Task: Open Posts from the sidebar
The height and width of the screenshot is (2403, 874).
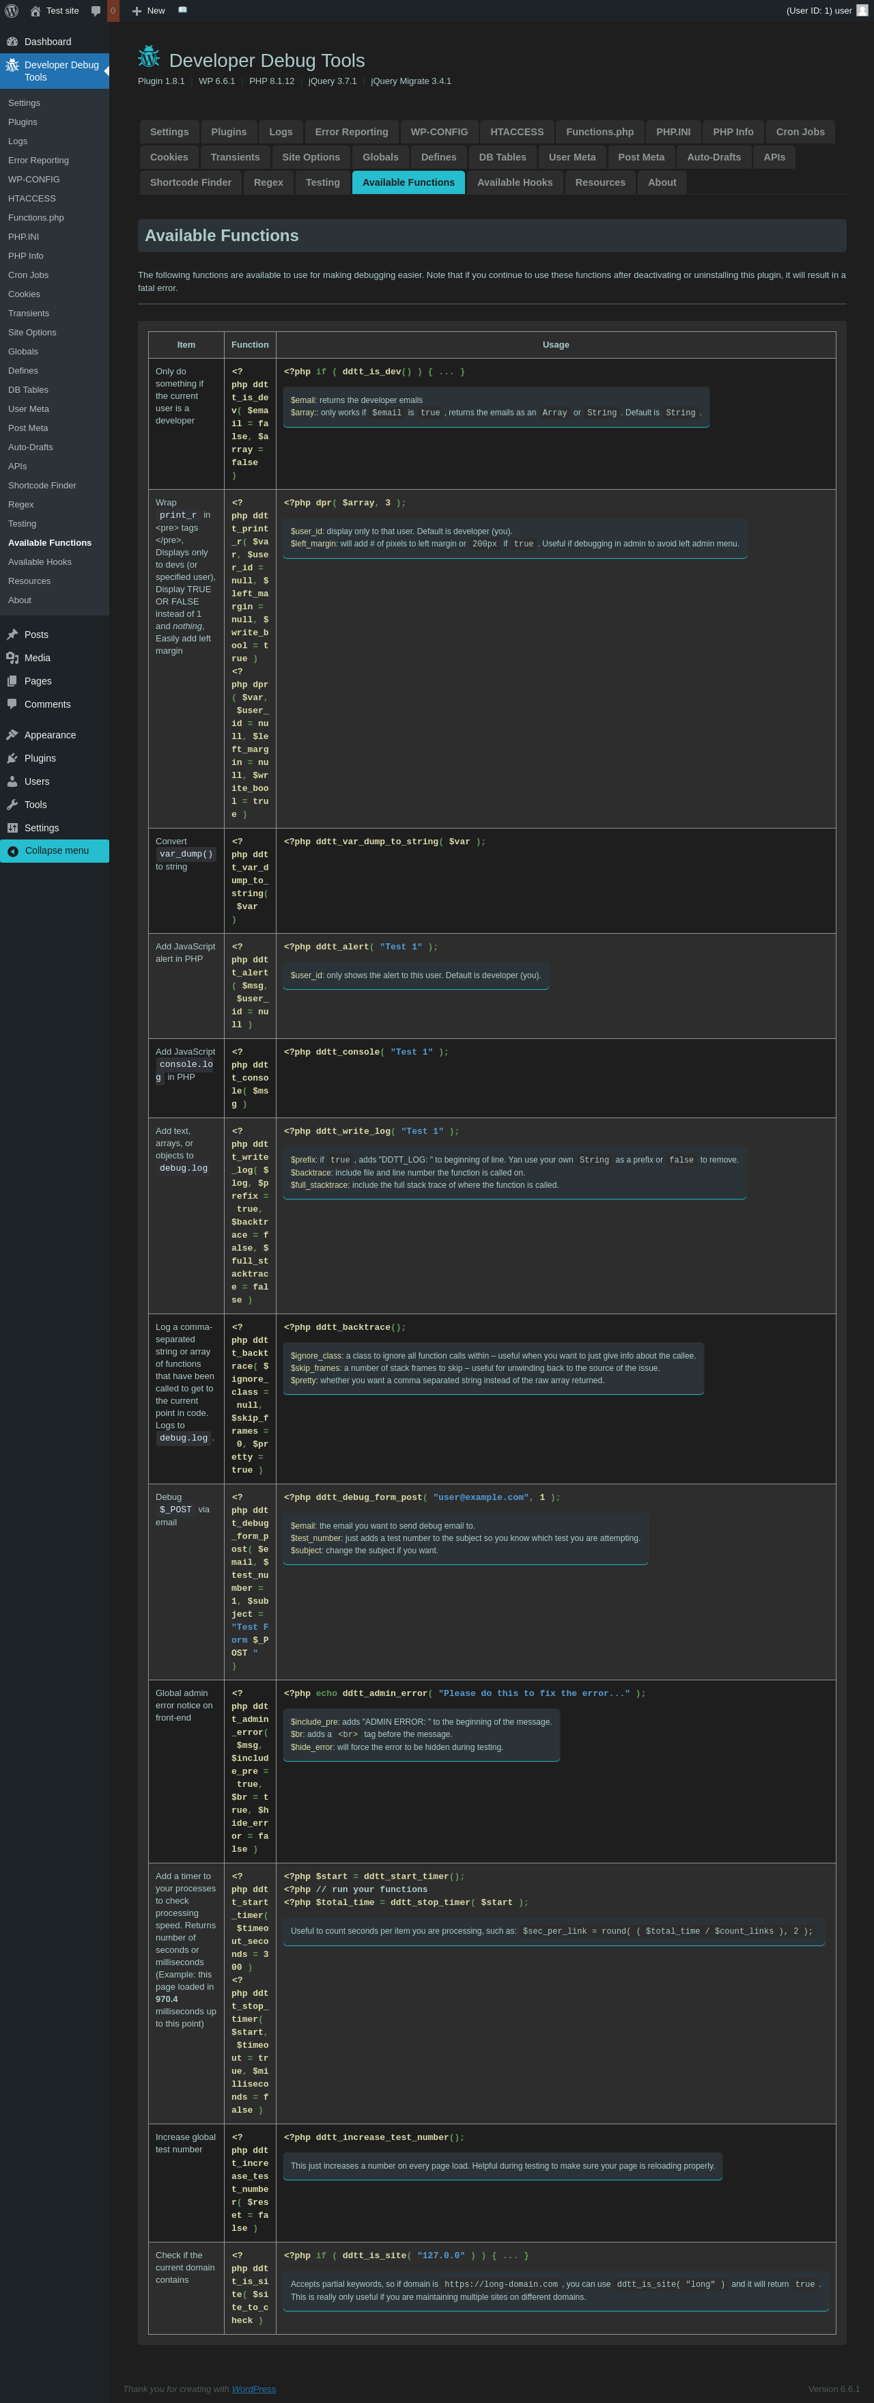Action: (x=36, y=635)
